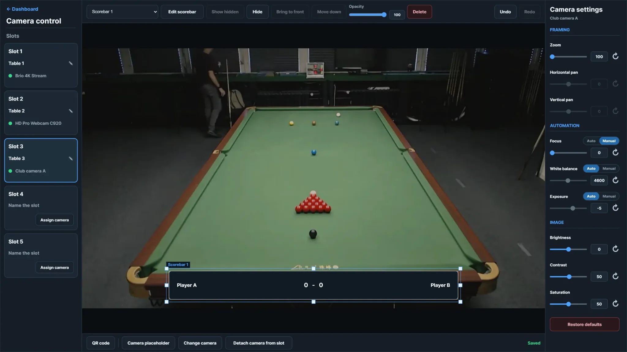Restore defaults for camera settings
The height and width of the screenshot is (352, 627).
[584, 324]
